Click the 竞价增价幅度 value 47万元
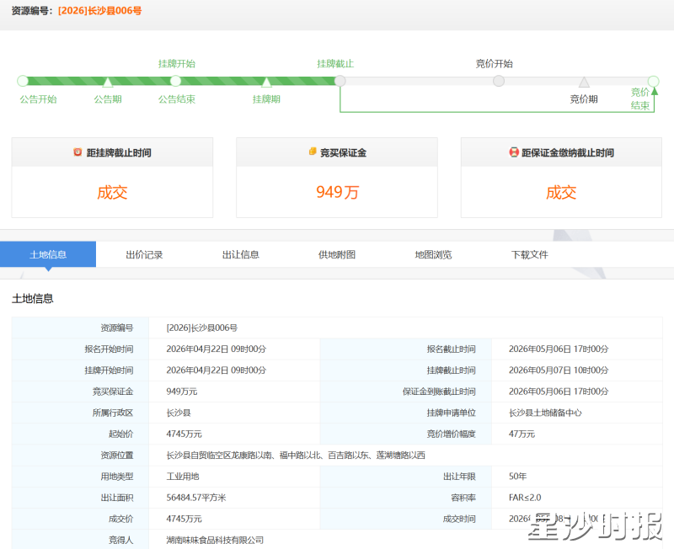 pyautogui.click(x=522, y=434)
